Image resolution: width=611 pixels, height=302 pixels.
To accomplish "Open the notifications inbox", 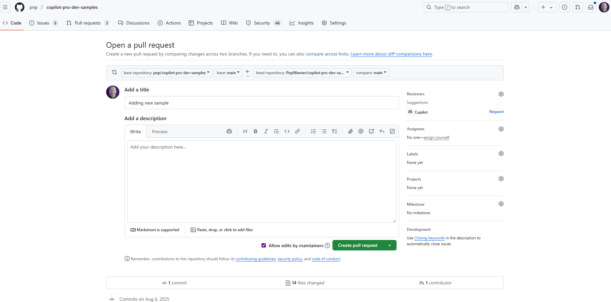I will pyautogui.click(x=591, y=7).
